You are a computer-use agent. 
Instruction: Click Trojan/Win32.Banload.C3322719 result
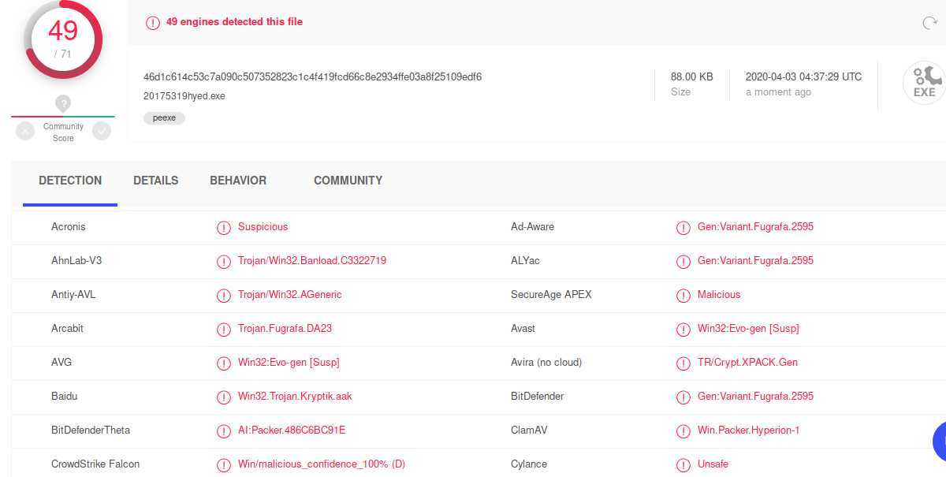click(x=312, y=261)
